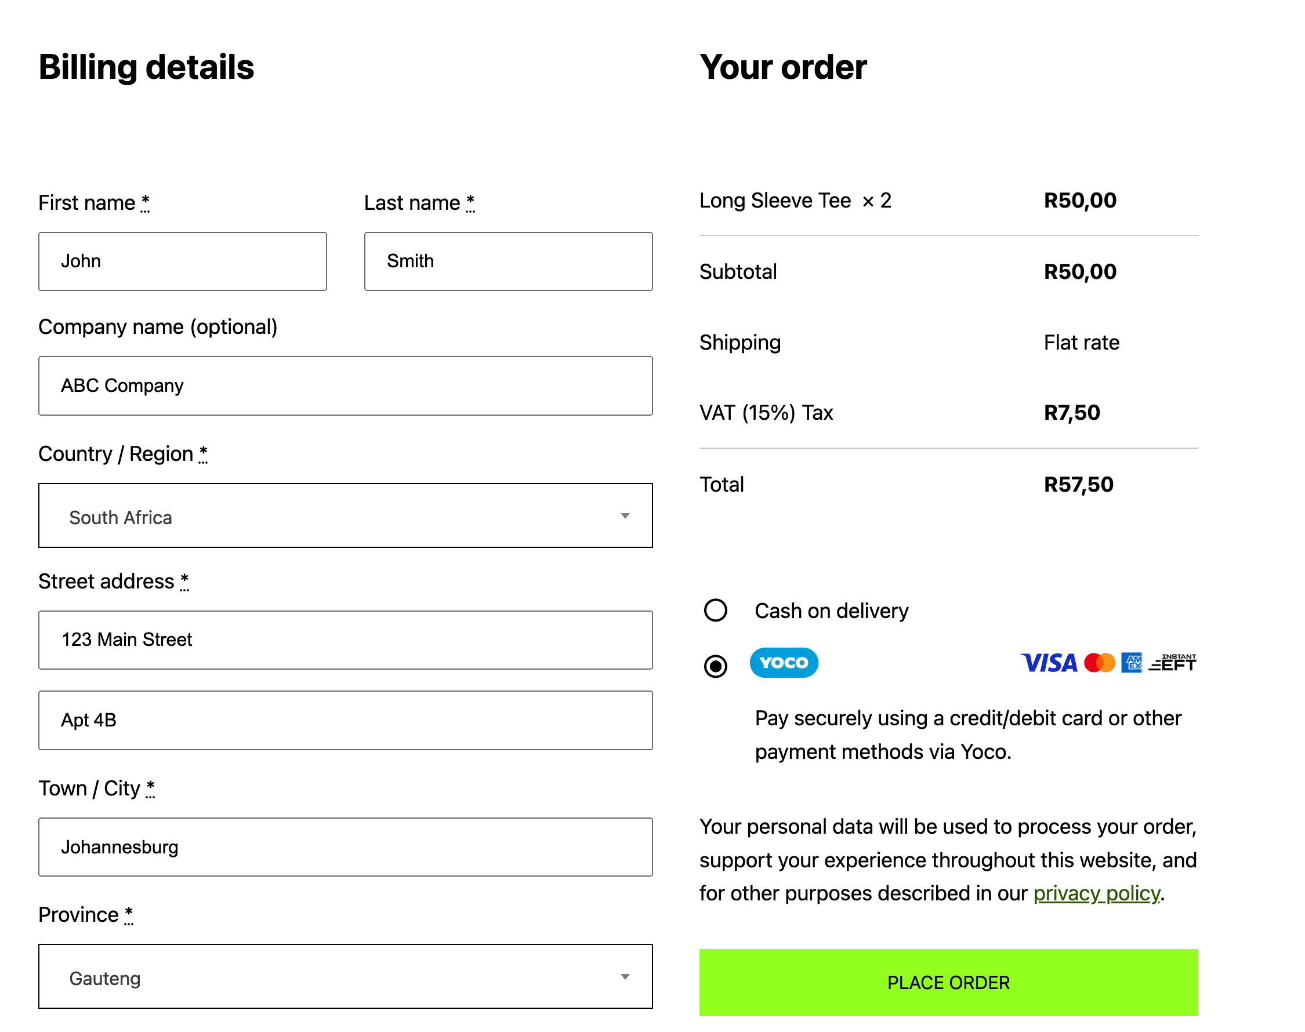The image size is (1305, 1032).
Task: Select the Yoco payment radio button
Action: coord(715,666)
